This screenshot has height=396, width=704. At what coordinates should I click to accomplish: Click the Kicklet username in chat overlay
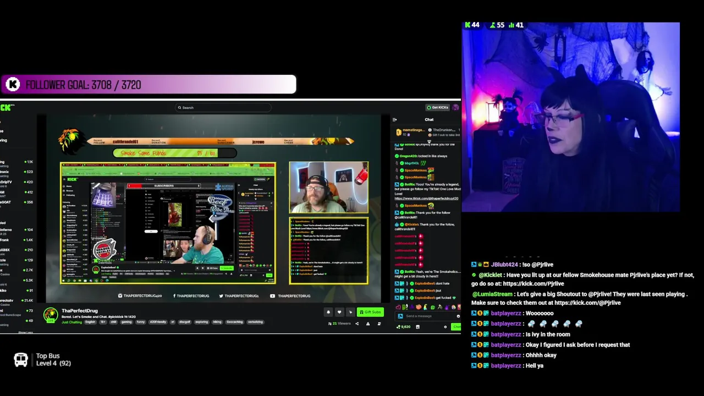click(490, 275)
